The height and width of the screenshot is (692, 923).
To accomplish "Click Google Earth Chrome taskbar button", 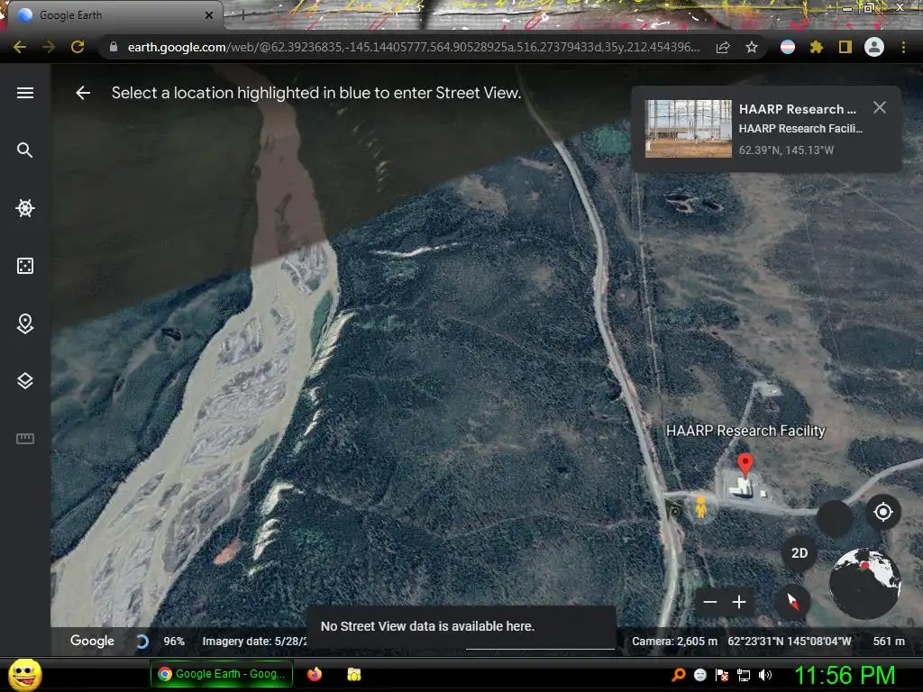I will click(x=221, y=674).
